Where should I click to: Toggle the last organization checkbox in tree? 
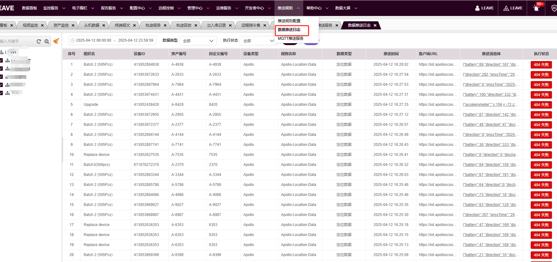[x=1, y=93]
